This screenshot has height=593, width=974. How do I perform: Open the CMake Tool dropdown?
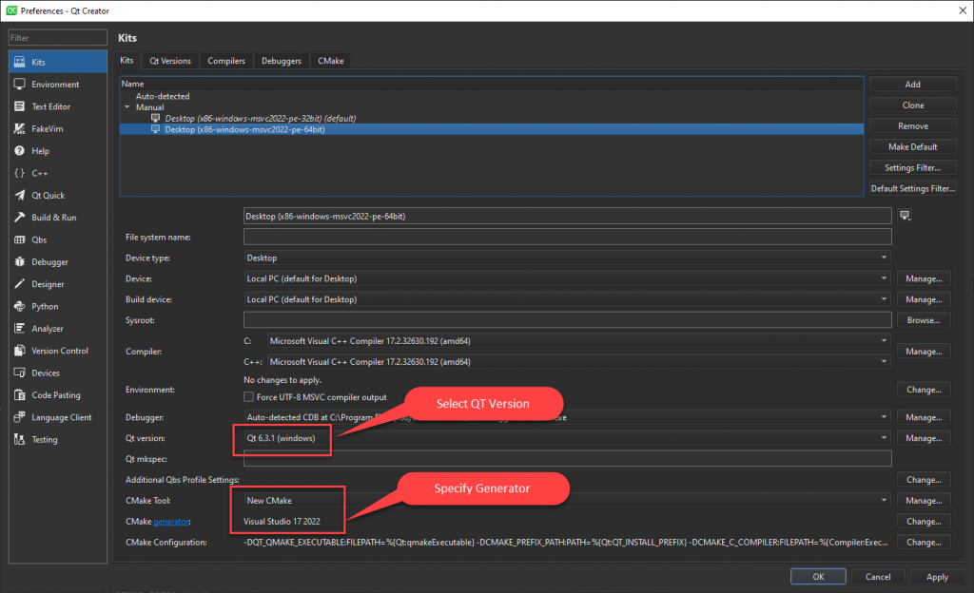click(x=884, y=500)
